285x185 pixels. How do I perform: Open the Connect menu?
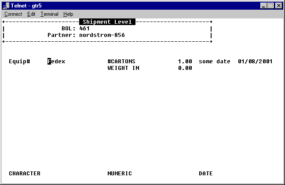point(13,14)
